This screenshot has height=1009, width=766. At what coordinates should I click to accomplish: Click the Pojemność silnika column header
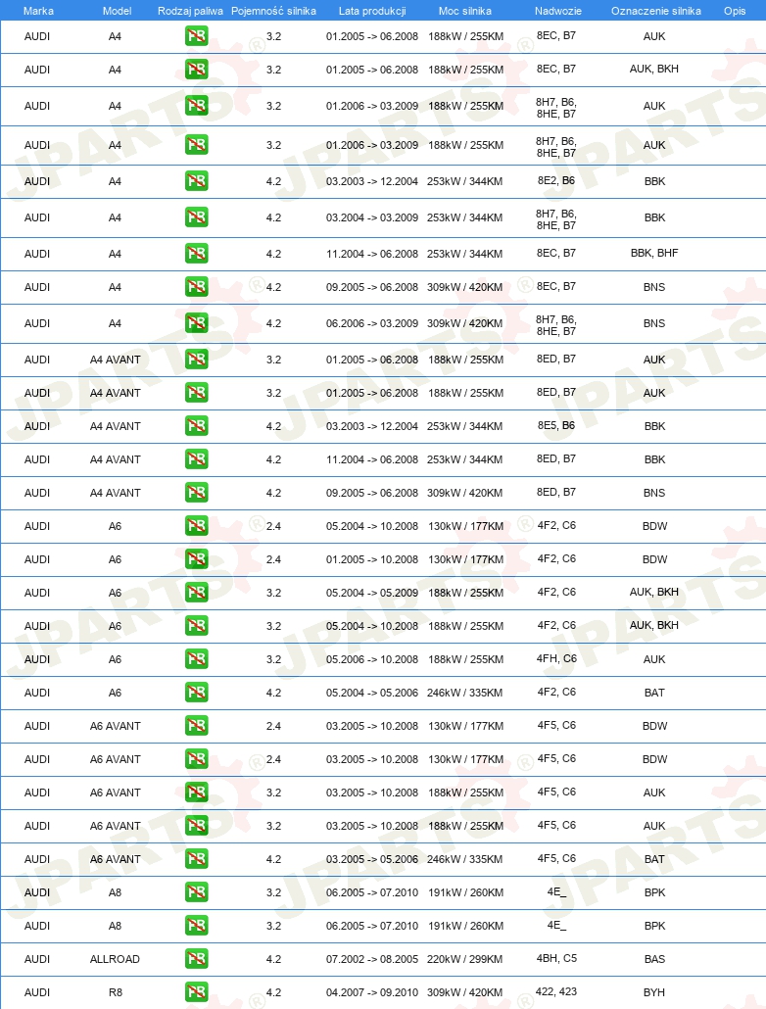[x=273, y=11]
